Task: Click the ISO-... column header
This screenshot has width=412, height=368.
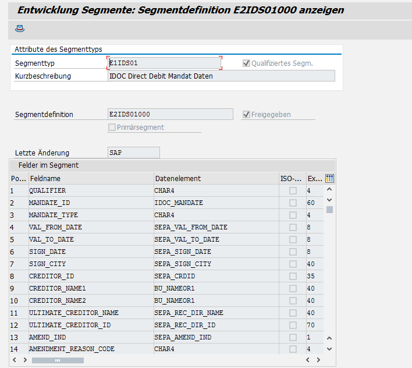Action: coord(293,179)
